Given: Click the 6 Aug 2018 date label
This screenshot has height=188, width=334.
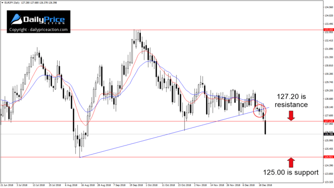Looking at the screenshot, I should click(71, 185).
